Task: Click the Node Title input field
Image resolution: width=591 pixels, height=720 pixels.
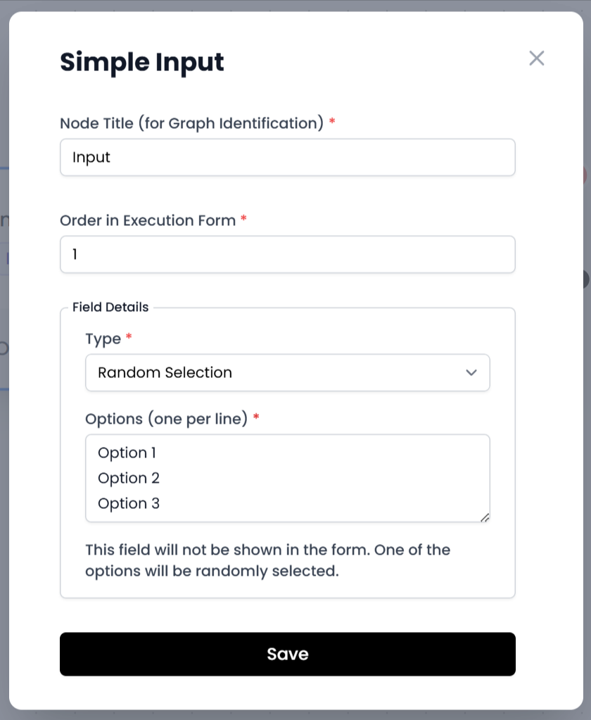Action: [x=287, y=157]
